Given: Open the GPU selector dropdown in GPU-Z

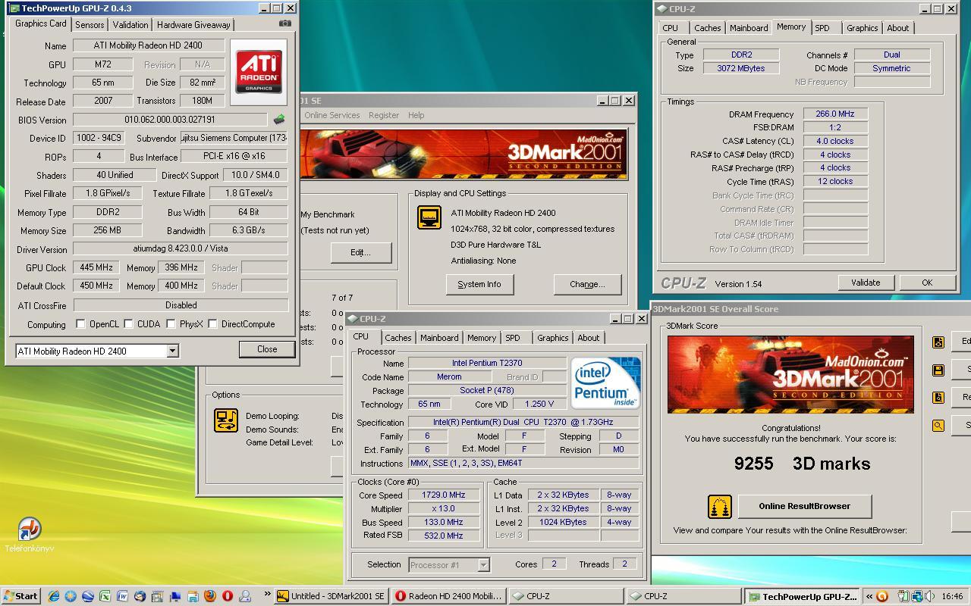Looking at the screenshot, I should [172, 351].
